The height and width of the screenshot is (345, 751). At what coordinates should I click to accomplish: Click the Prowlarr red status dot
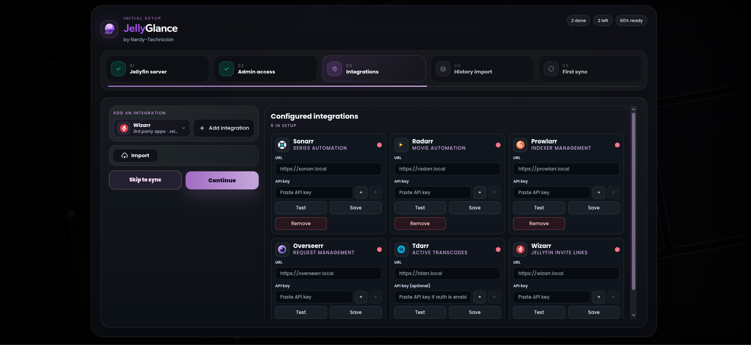tap(617, 145)
